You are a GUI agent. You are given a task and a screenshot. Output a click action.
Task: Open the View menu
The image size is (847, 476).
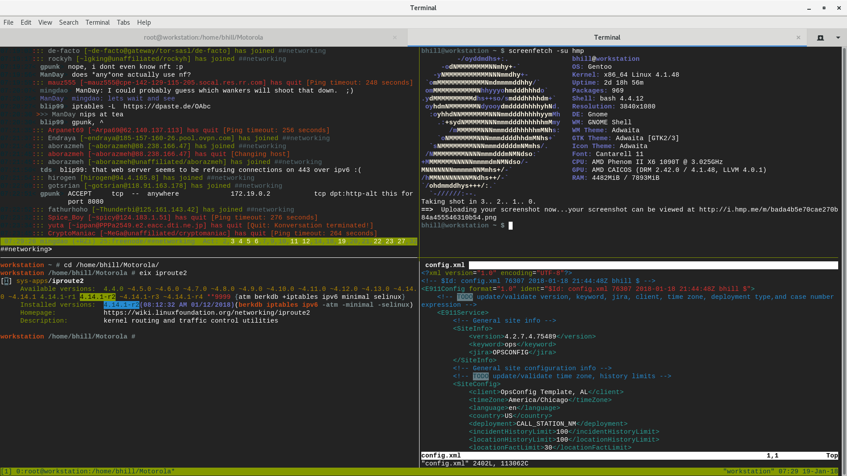pyautogui.click(x=45, y=22)
